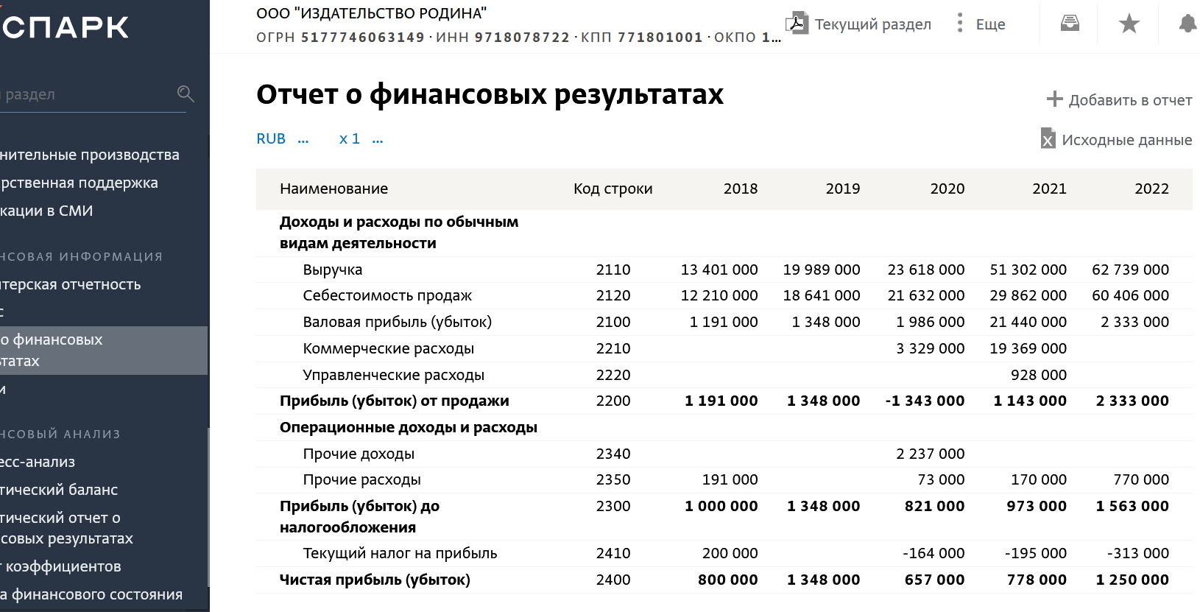Click the Себестоимость продаж row label
Image resolution: width=1200 pixels, height=612 pixels.
tap(387, 295)
